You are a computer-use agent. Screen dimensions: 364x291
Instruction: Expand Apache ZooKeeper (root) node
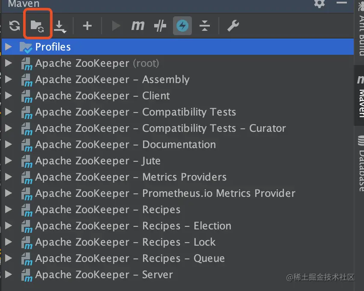[9, 63]
